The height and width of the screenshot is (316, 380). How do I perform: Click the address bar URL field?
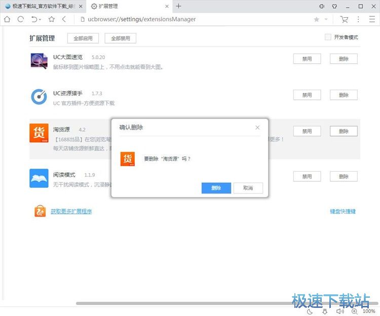141,19
